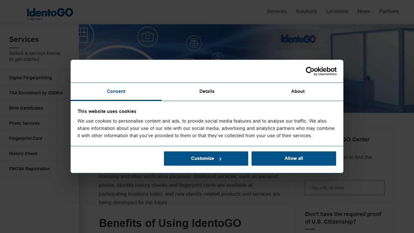Image resolution: width=414 pixels, height=233 pixels.
Task: Click the FBI badge icon in the banner
Action: [x=194, y=43]
